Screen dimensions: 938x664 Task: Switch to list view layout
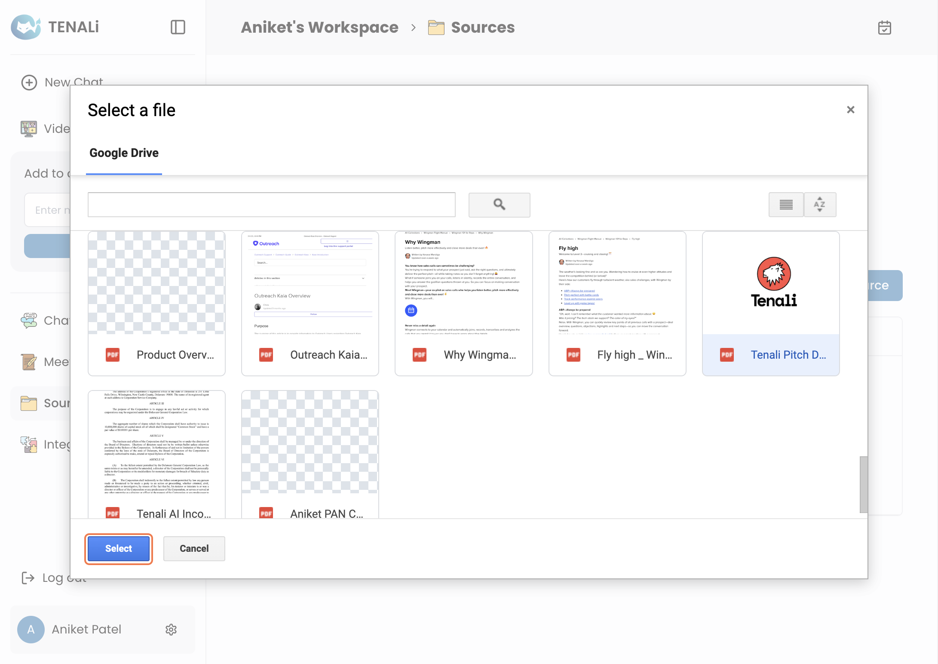point(786,205)
